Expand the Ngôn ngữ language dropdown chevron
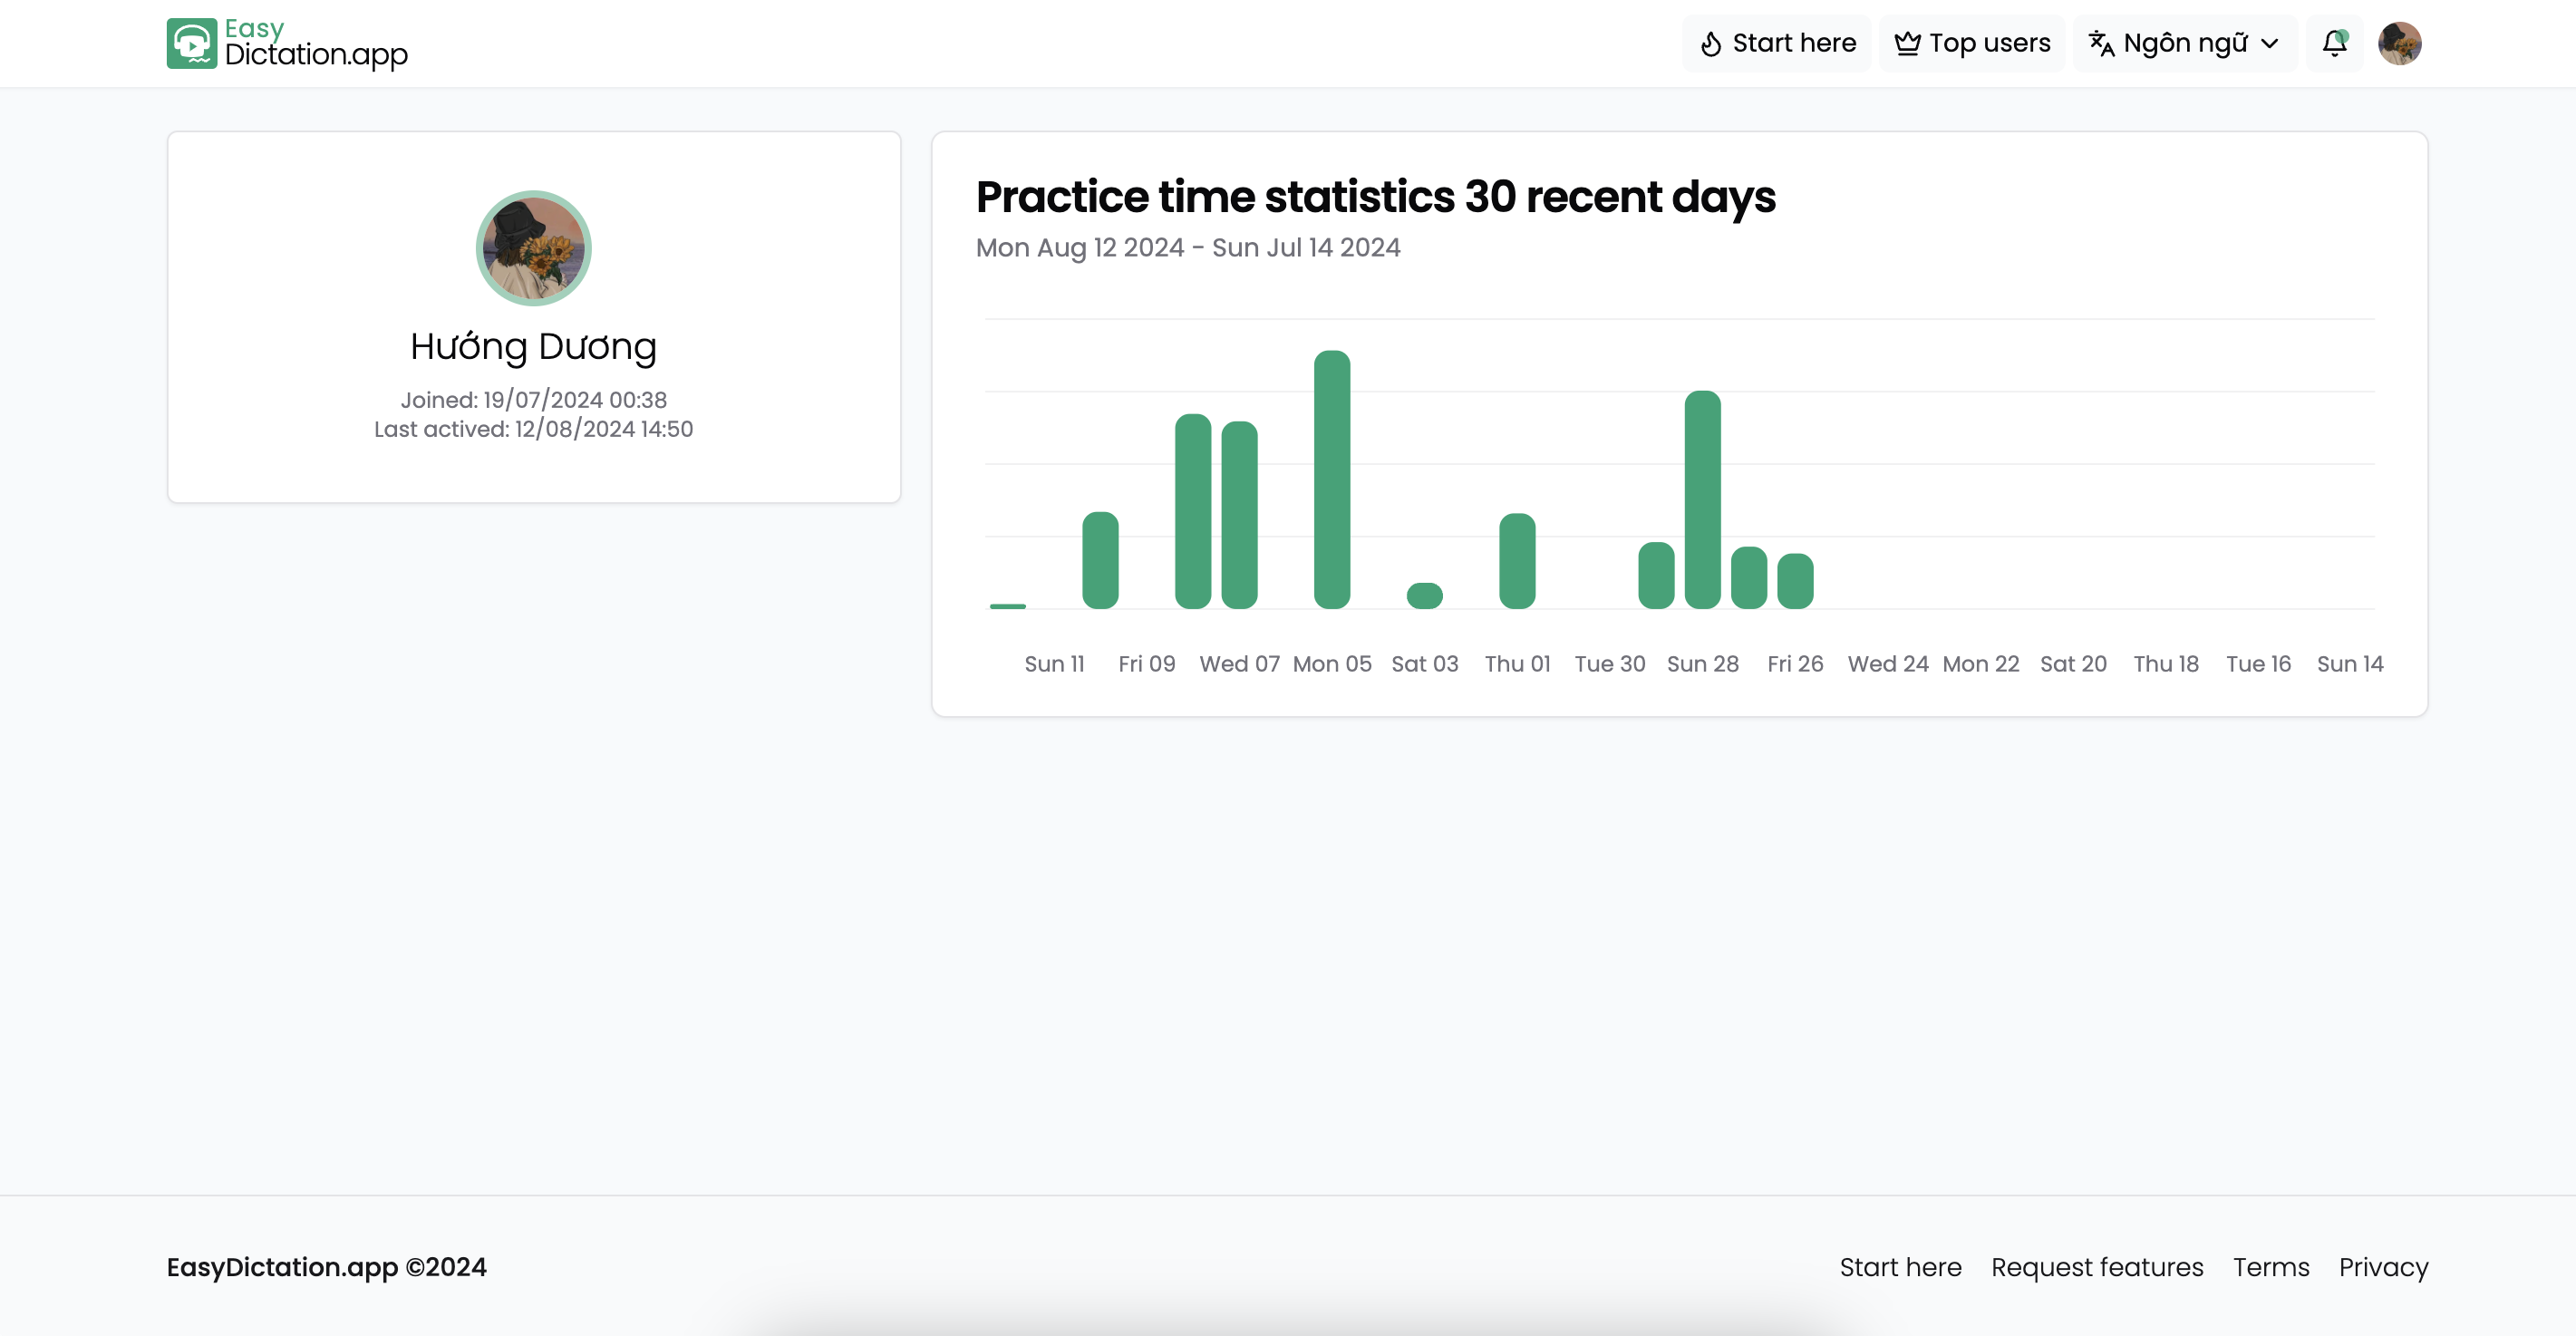The width and height of the screenshot is (2576, 1336). point(2270,44)
